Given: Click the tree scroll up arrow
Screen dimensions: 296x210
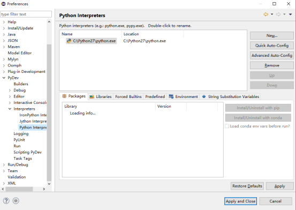Looking at the screenshot, I should tap(49, 22).
